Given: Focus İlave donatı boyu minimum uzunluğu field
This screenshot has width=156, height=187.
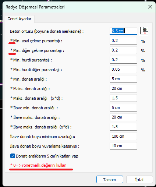Looking at the screenshot, I should pos(123,136).
